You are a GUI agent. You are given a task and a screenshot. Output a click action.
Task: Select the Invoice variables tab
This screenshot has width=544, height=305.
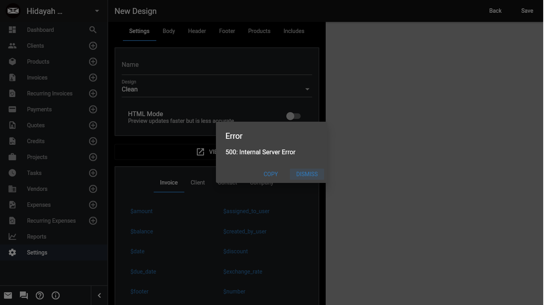(x=169, y=183)
